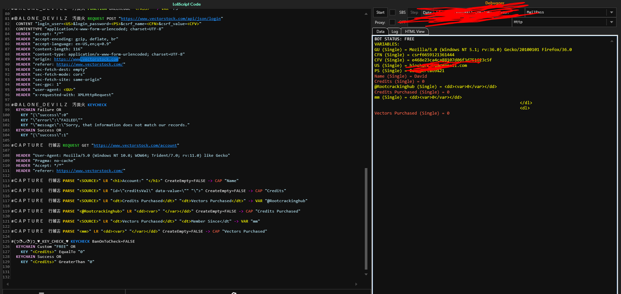Click the KEY <Credits> GreaterThan "0" line

[x=58, y=262]
